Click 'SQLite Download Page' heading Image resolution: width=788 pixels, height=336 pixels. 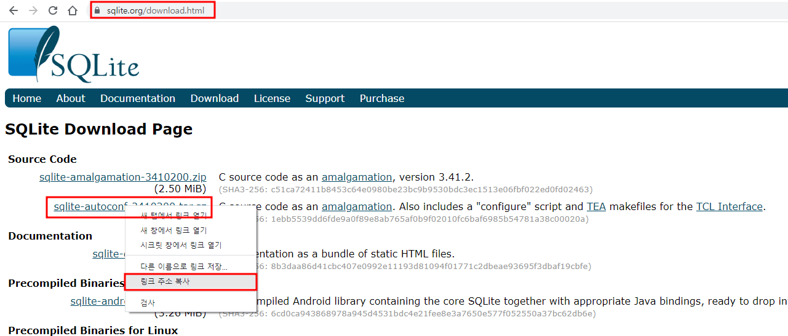point(99,129)
